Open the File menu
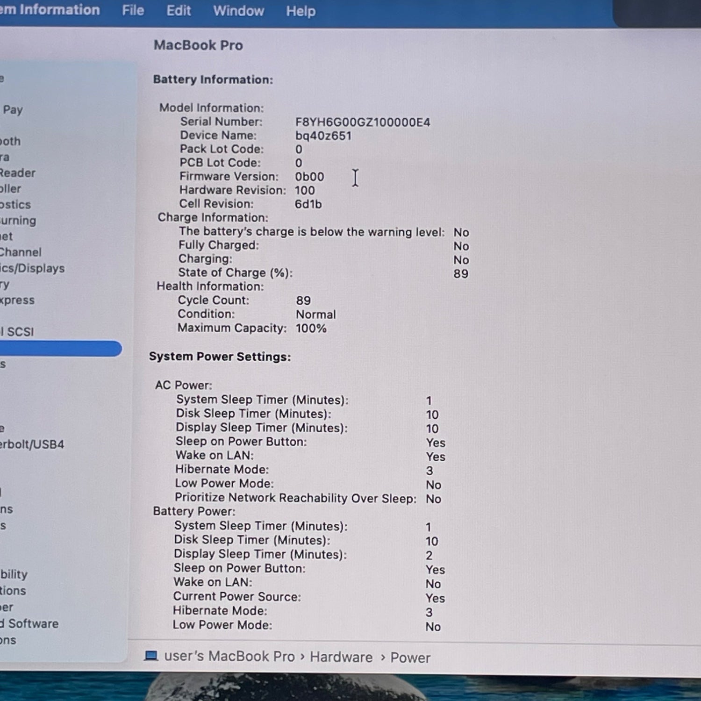The height and width of the screenshot is (701, 701). tap(133, 10)
